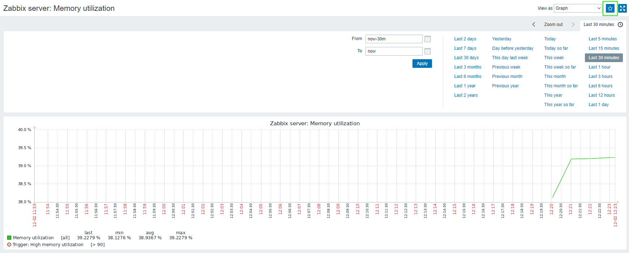
Task: Choose Last 2 days range
Action: pos(465,39)
